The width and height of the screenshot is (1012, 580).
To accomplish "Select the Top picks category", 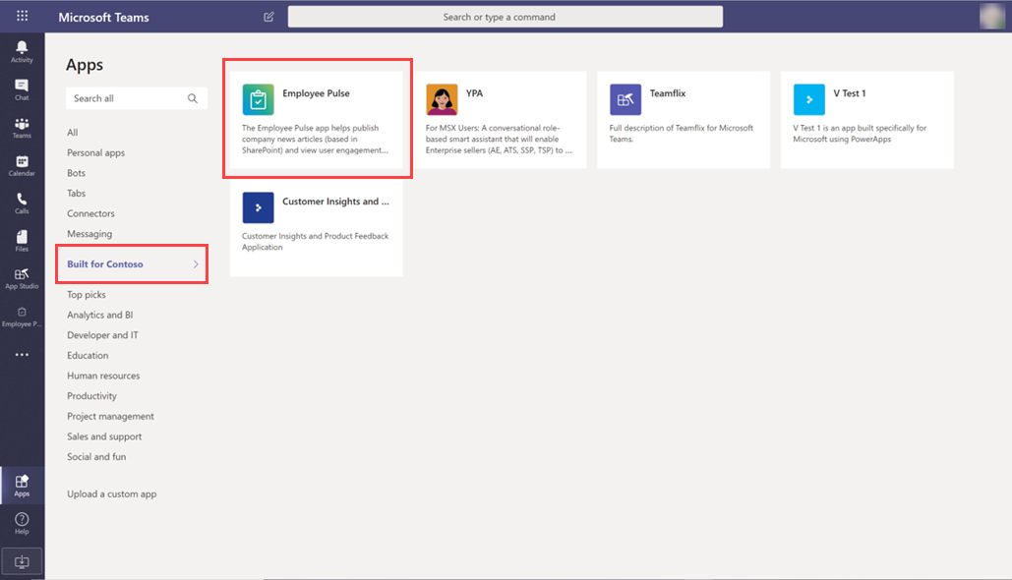I will click(87, 294).
